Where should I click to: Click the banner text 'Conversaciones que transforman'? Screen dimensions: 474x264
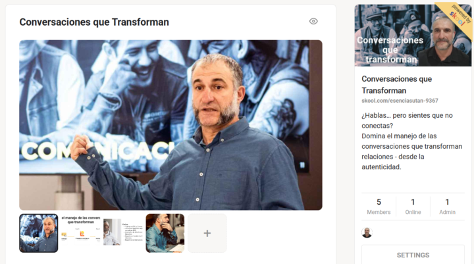click(390, 50)
